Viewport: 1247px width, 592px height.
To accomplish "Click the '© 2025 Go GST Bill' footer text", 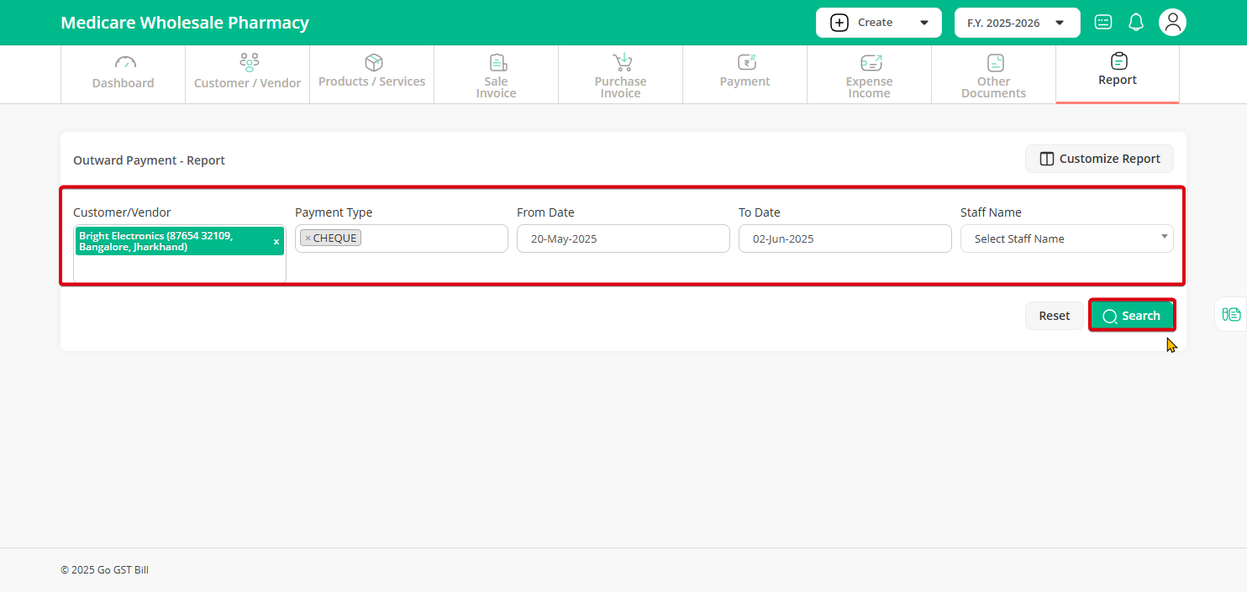I will (x=104, y=570).
